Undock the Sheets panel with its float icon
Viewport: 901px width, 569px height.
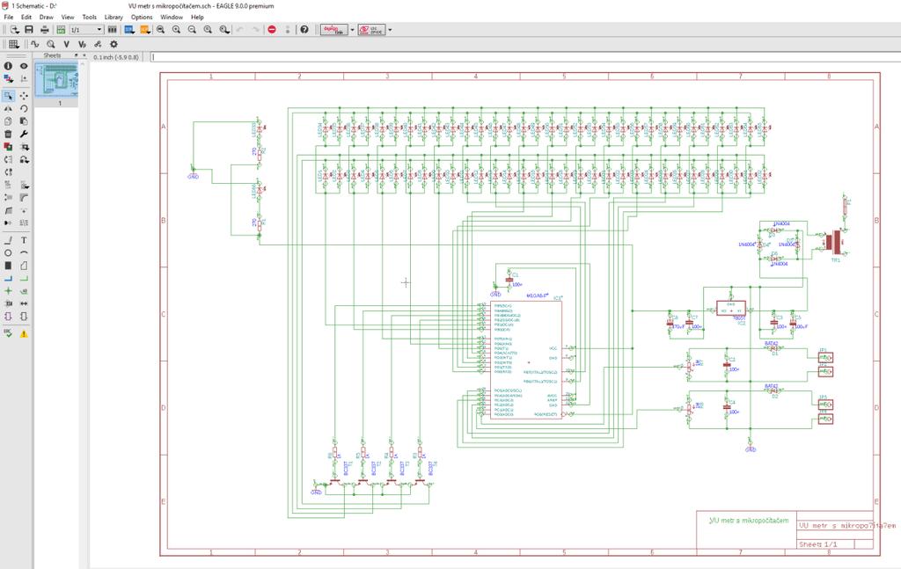[x=76, y=55]
